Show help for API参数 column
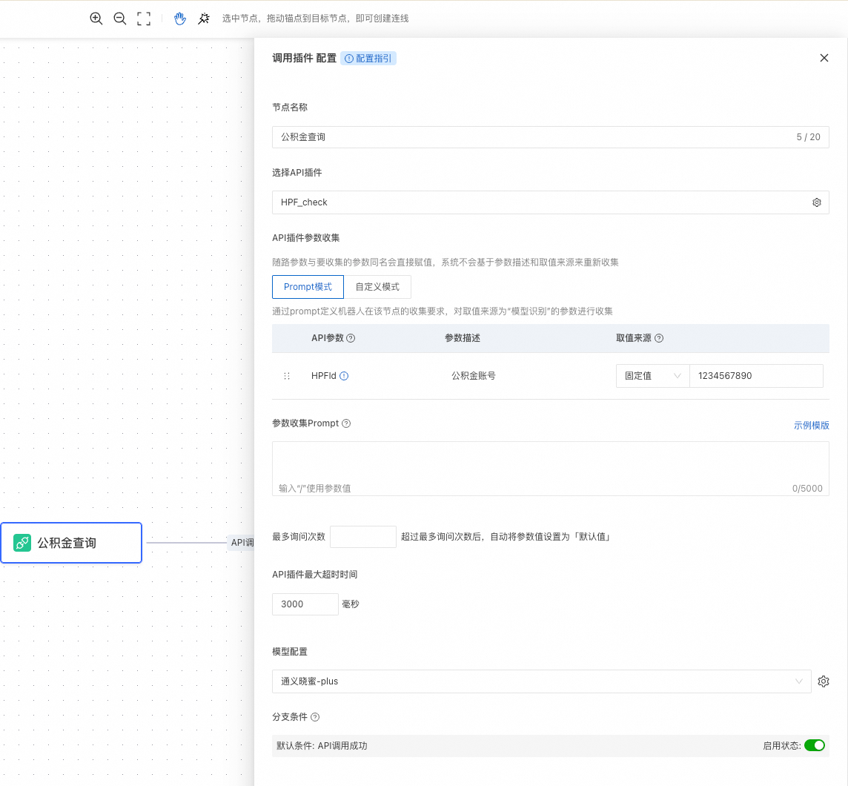The height and width of the screenshot is (786, 848). (351, 338)
